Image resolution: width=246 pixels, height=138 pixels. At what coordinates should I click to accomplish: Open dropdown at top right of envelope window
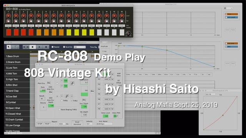(x=228, y=8)
